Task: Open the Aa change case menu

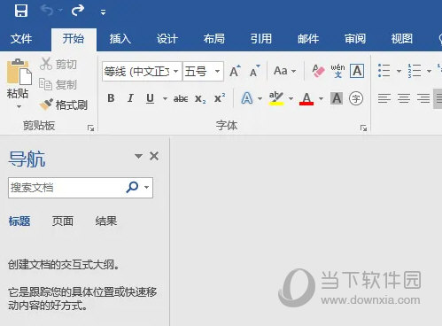Action: pos(284,71)
